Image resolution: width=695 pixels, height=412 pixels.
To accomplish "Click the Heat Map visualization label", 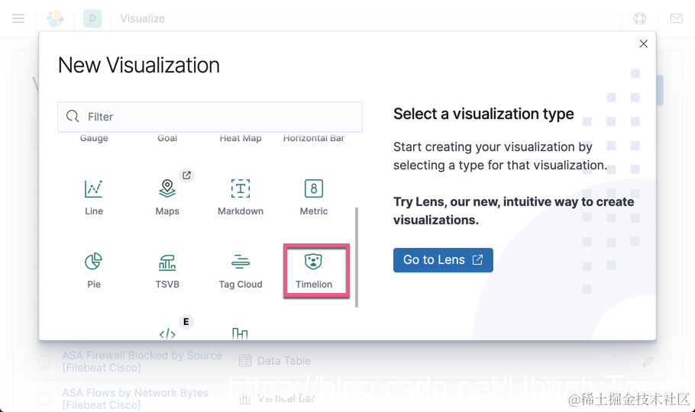I will point(241,138).
